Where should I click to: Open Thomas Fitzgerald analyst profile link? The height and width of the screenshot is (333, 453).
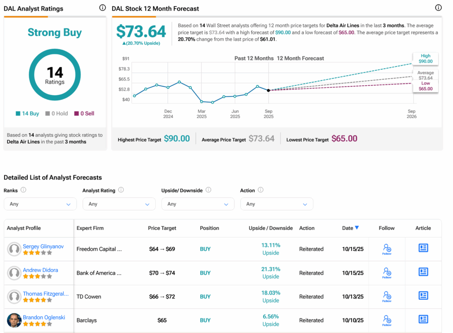(x=46, y=294)
